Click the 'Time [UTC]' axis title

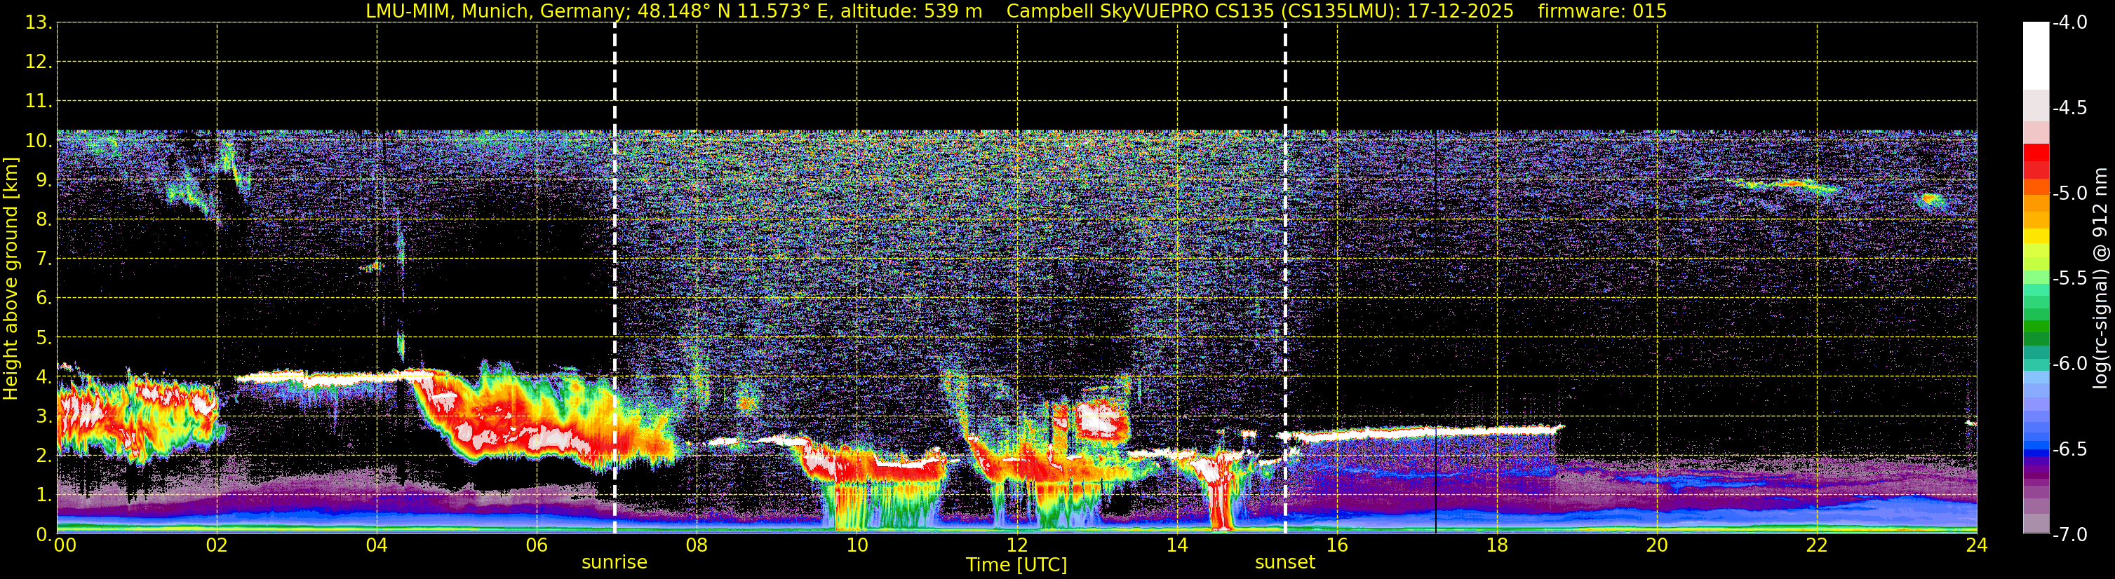coord(1016,565)
